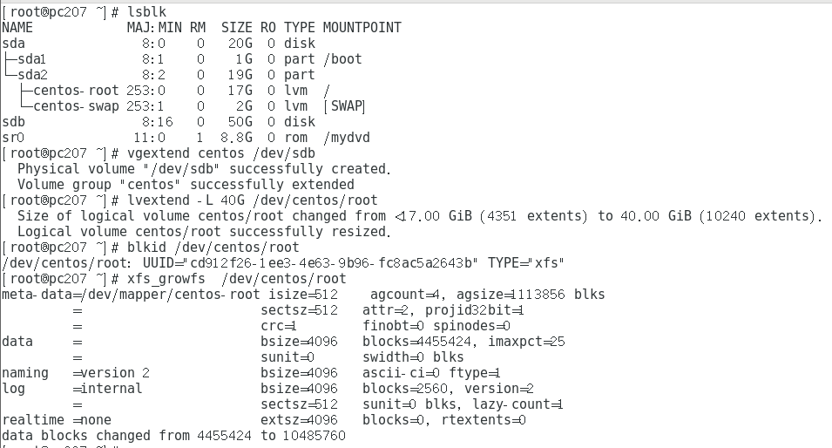Image resolution: width=832 pixels, height=448 pixels.
Task: Click the '50G' size value
Action: pyautogui.click(x=240, y=121)
